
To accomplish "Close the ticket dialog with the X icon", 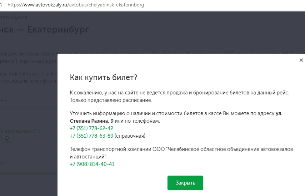I will pos(301,60).
